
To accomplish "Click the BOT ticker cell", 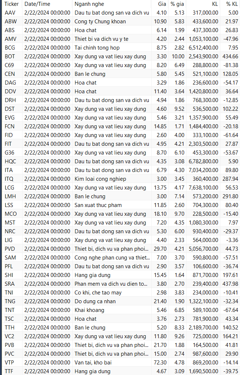I will click(x=10, y=56).
